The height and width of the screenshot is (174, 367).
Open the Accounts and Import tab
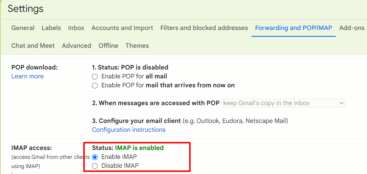(x=122, y=28)
